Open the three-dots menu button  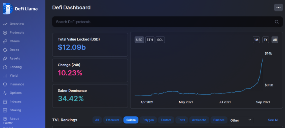pos(278,7)
